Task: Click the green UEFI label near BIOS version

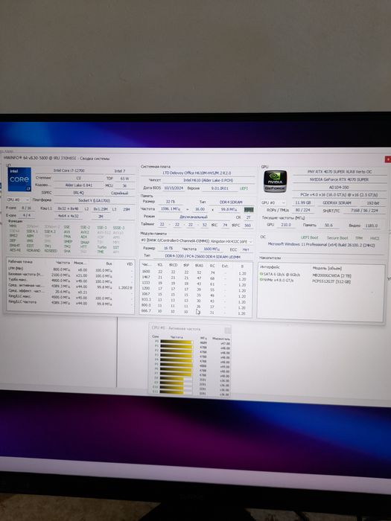Action: click(244, 188)
